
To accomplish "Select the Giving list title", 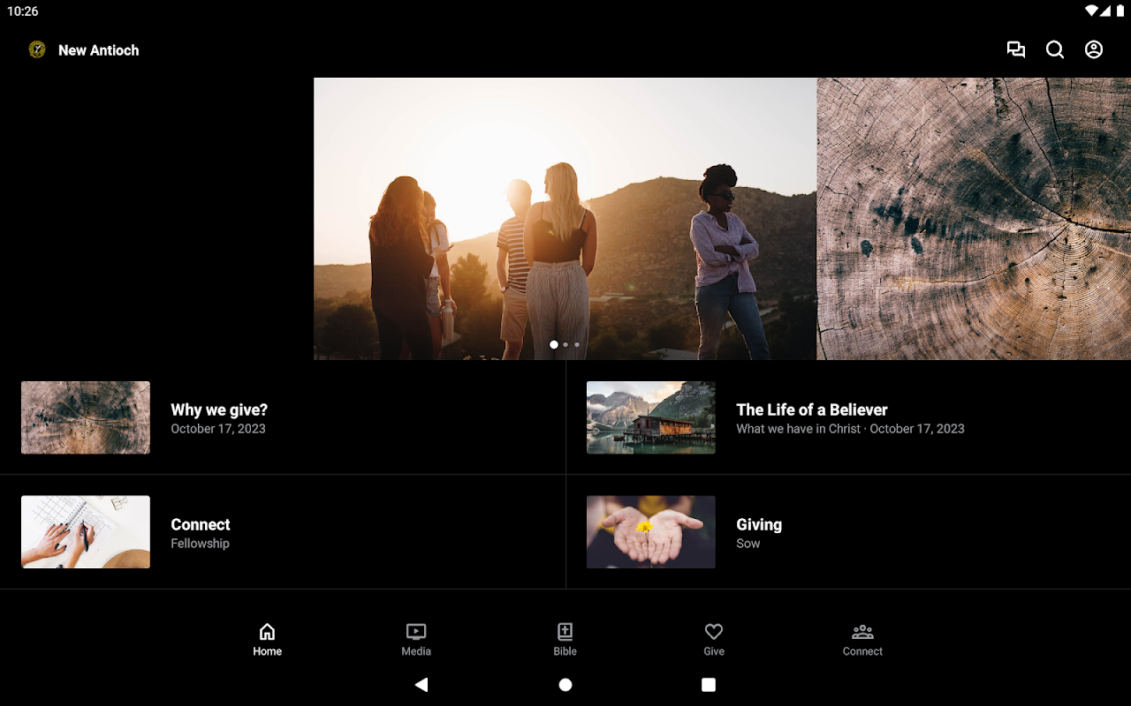I will click(759, 524).
